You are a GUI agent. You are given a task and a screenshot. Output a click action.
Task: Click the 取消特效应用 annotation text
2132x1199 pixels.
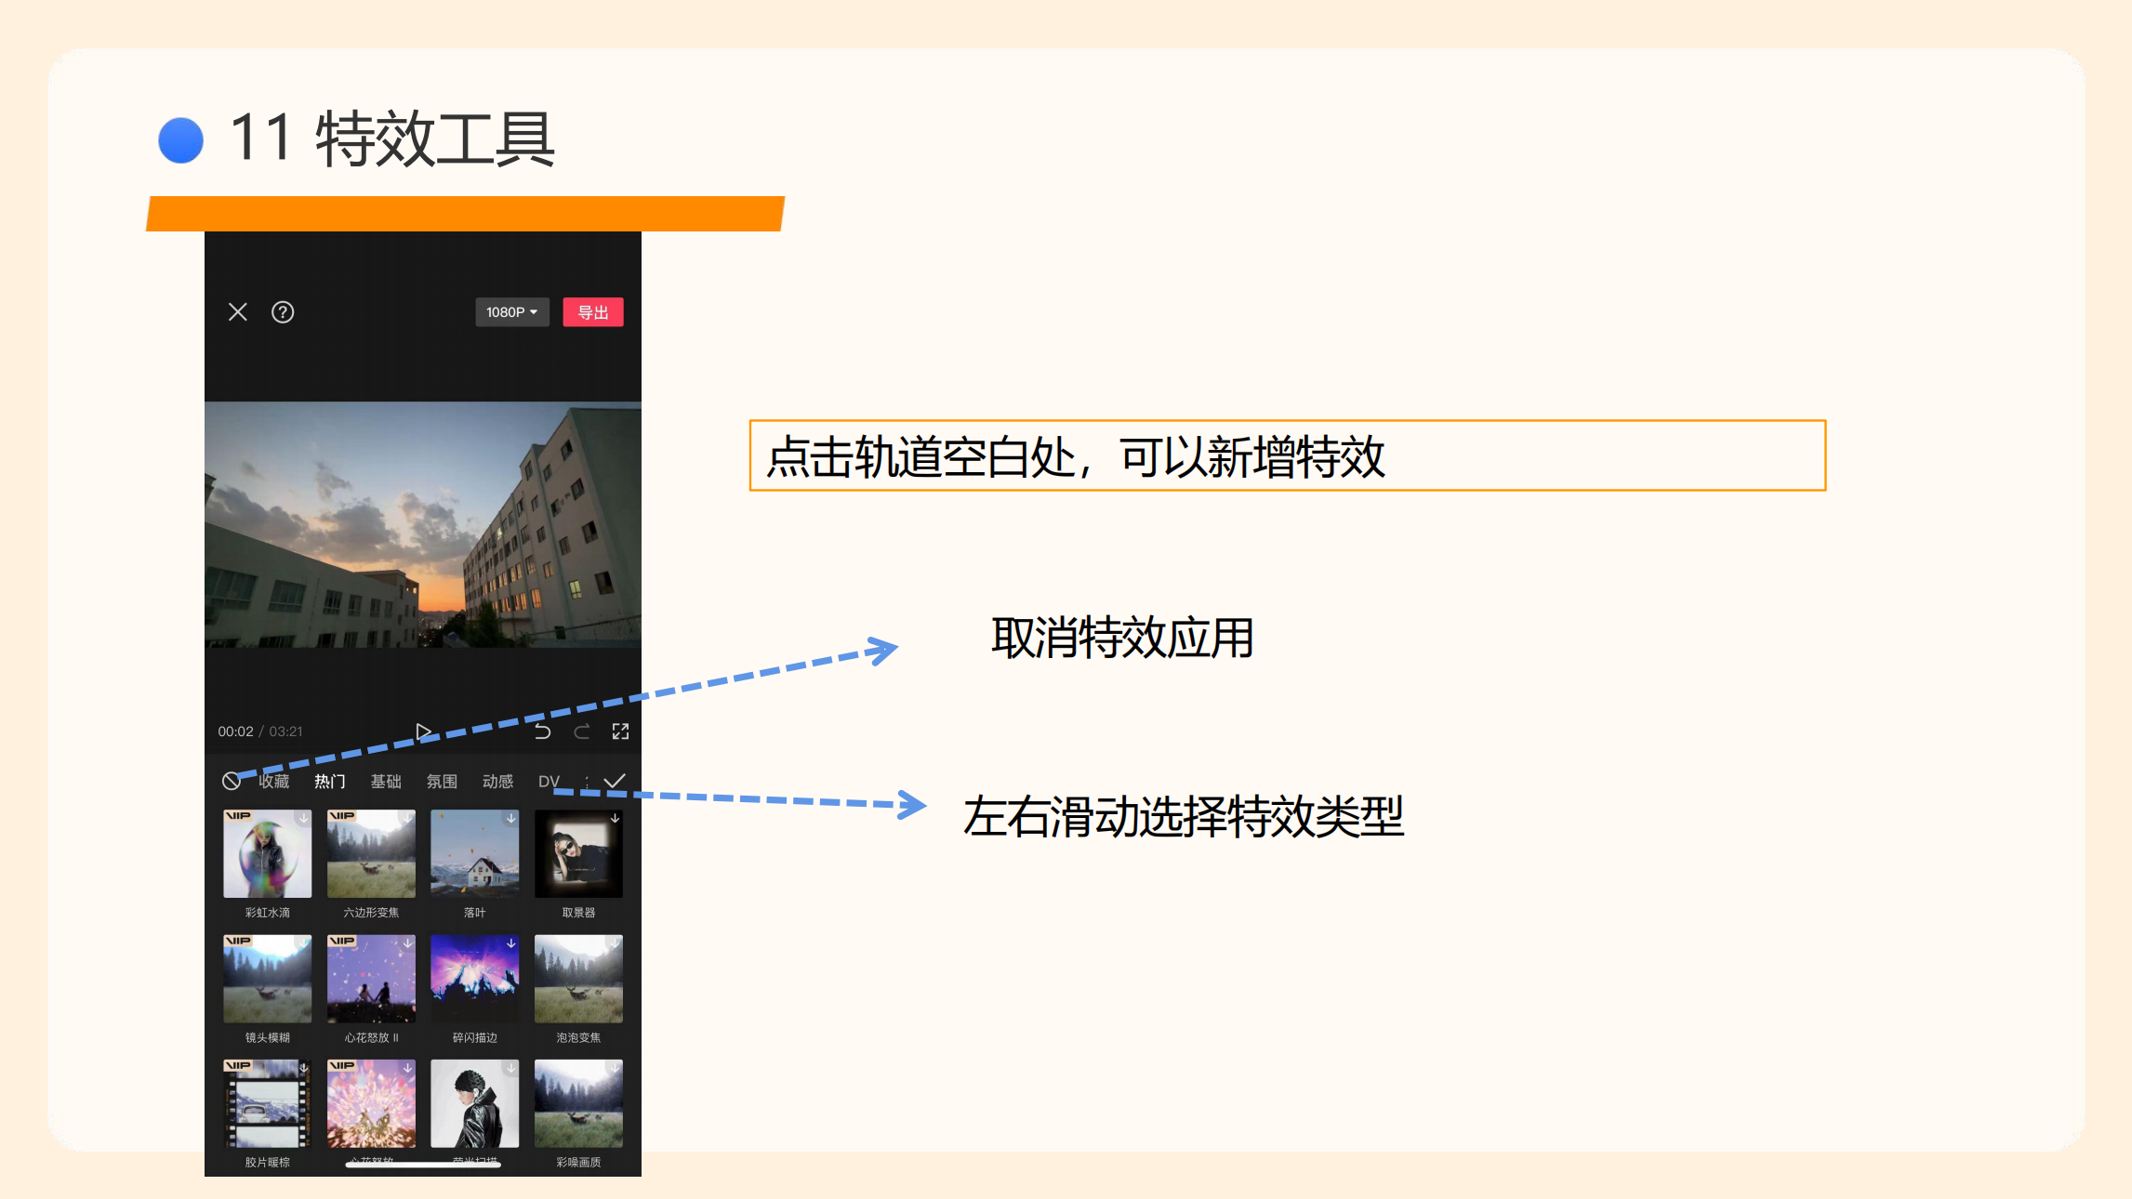tap(1122, 639)
